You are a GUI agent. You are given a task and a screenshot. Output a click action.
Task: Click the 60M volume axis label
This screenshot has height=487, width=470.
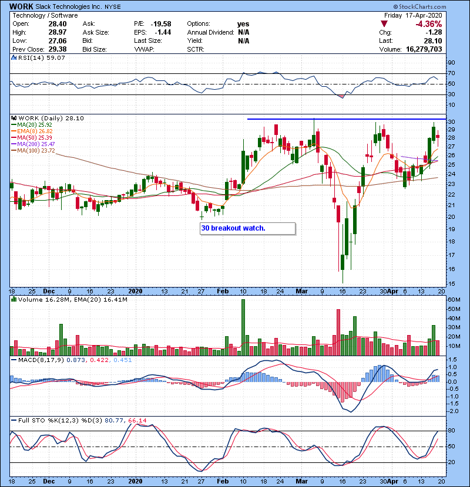pyautogui.click(x=454, y=300)
